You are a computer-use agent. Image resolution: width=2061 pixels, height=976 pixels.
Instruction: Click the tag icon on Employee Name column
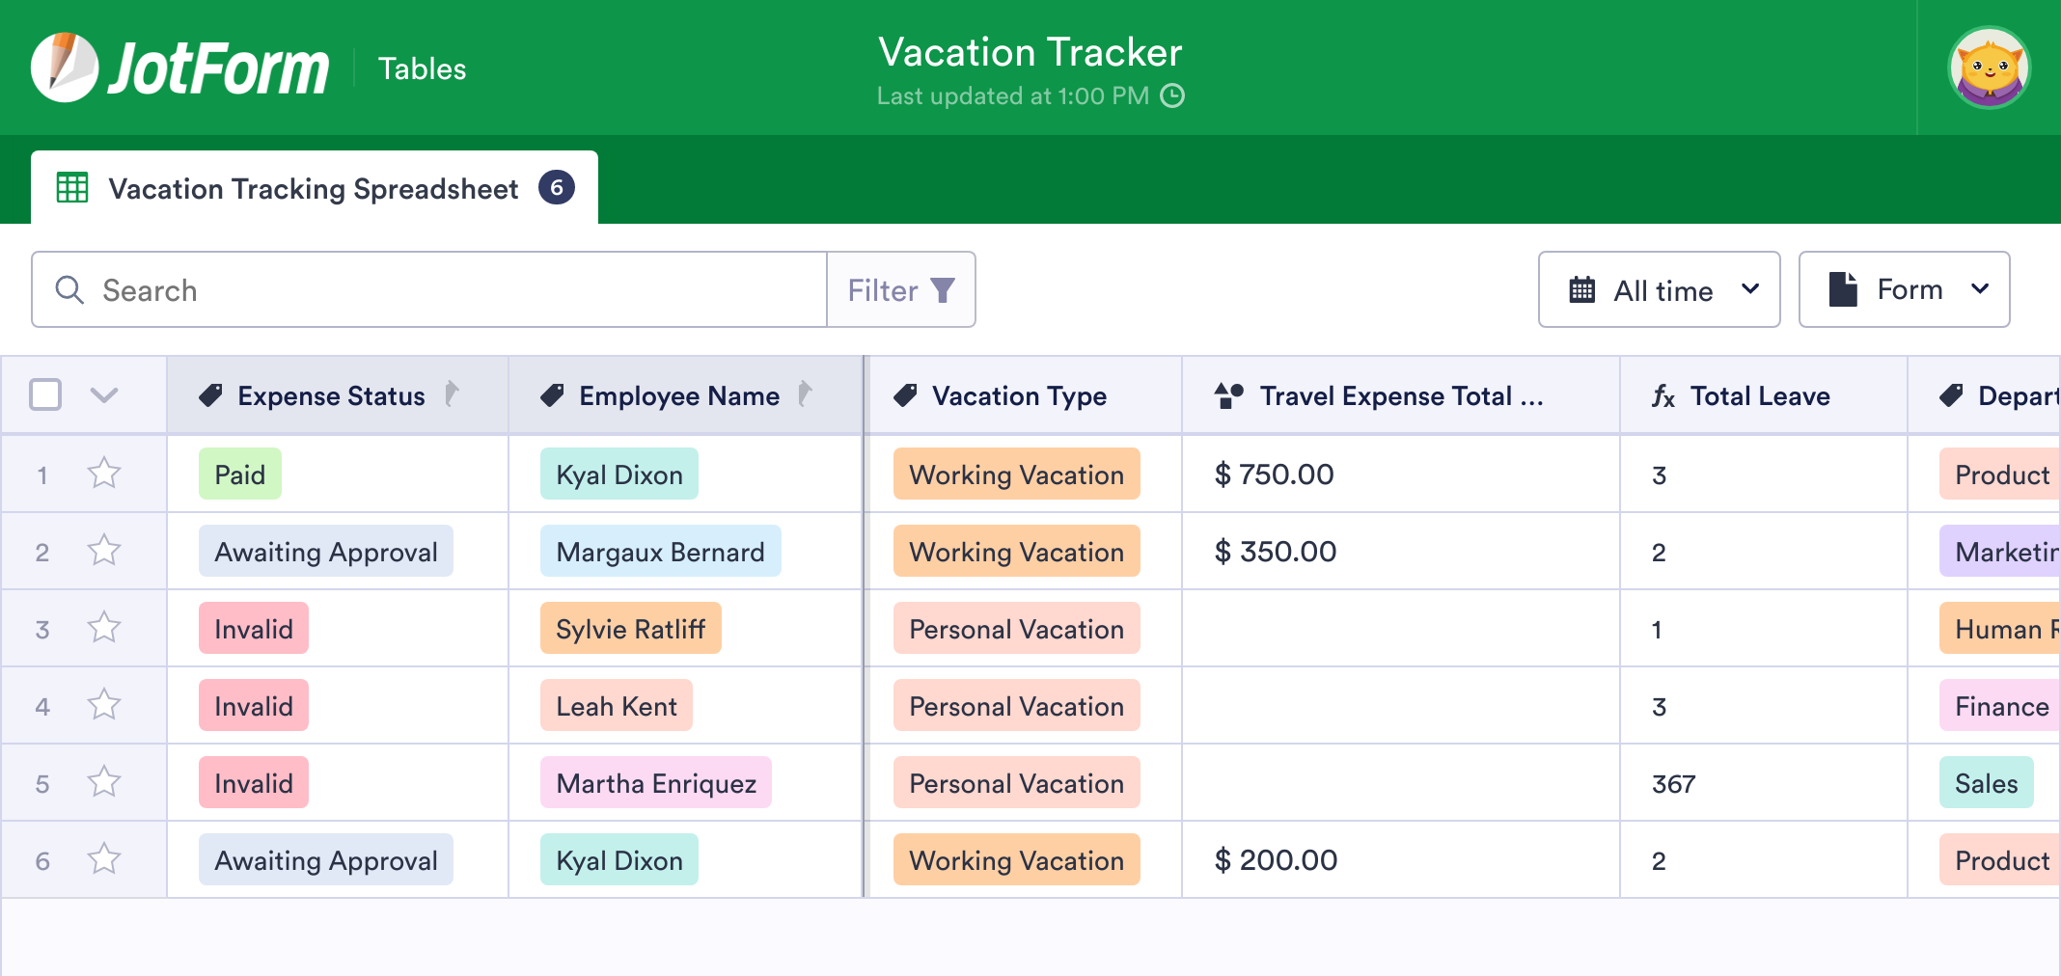(x=552, y=395)
